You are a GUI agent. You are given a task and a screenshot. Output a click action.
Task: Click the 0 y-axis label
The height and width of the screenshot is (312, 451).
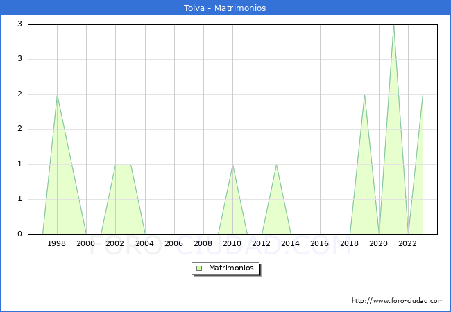click(19, 234)
